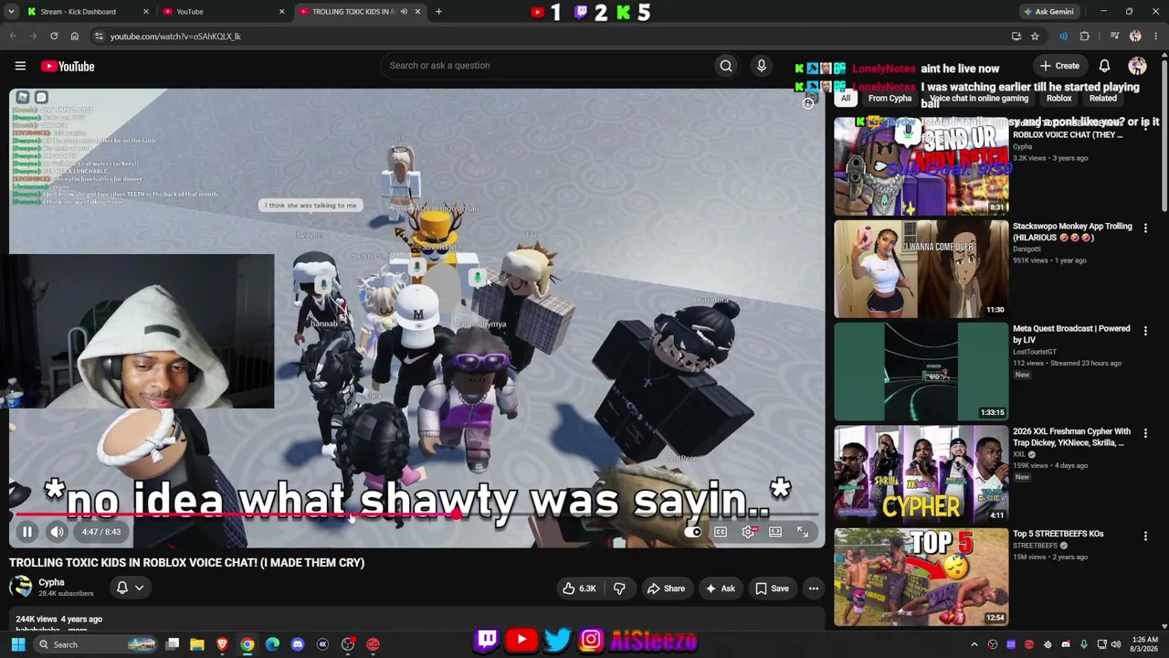Open the Windows Start menu
1169x658 pixels.
point(17,644)
